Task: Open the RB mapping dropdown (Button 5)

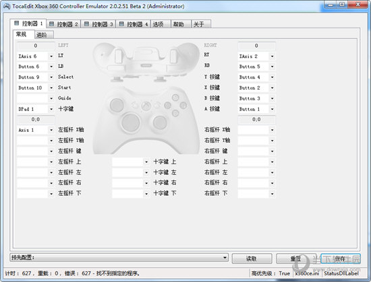Action: (x=256, y=67)
